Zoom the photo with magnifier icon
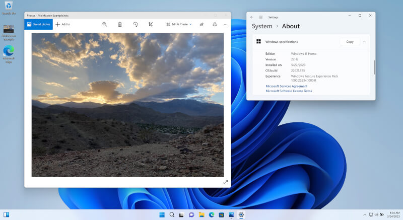The image size is (403, 220). click(x=104, y=24)
